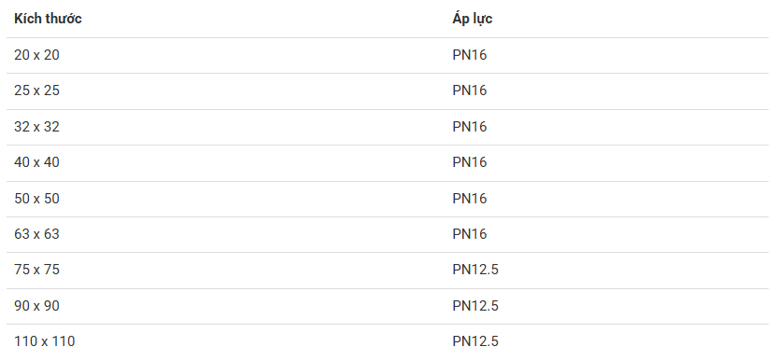Select the 20 x 20 size cell
Viewport: 778px width, 361px height.
pos(36,55)
